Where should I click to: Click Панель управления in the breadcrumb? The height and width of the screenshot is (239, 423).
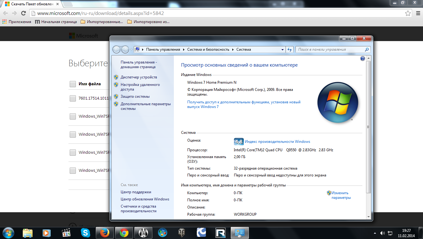pyautogui.click(x=163, y=49)
